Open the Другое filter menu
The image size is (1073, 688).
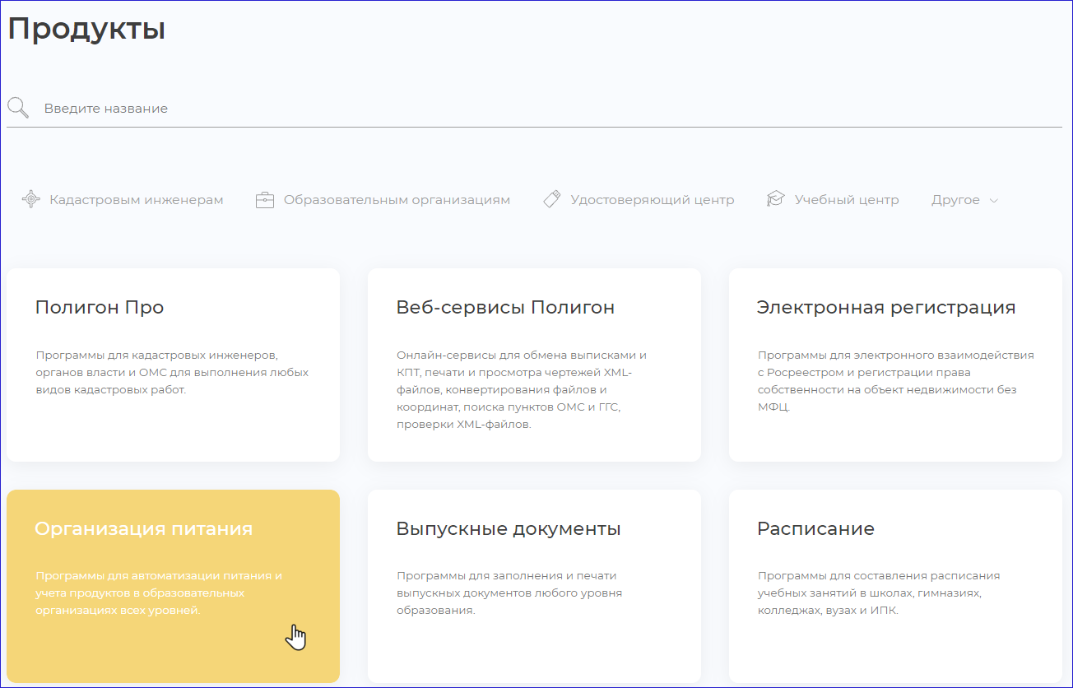point(955,200)
